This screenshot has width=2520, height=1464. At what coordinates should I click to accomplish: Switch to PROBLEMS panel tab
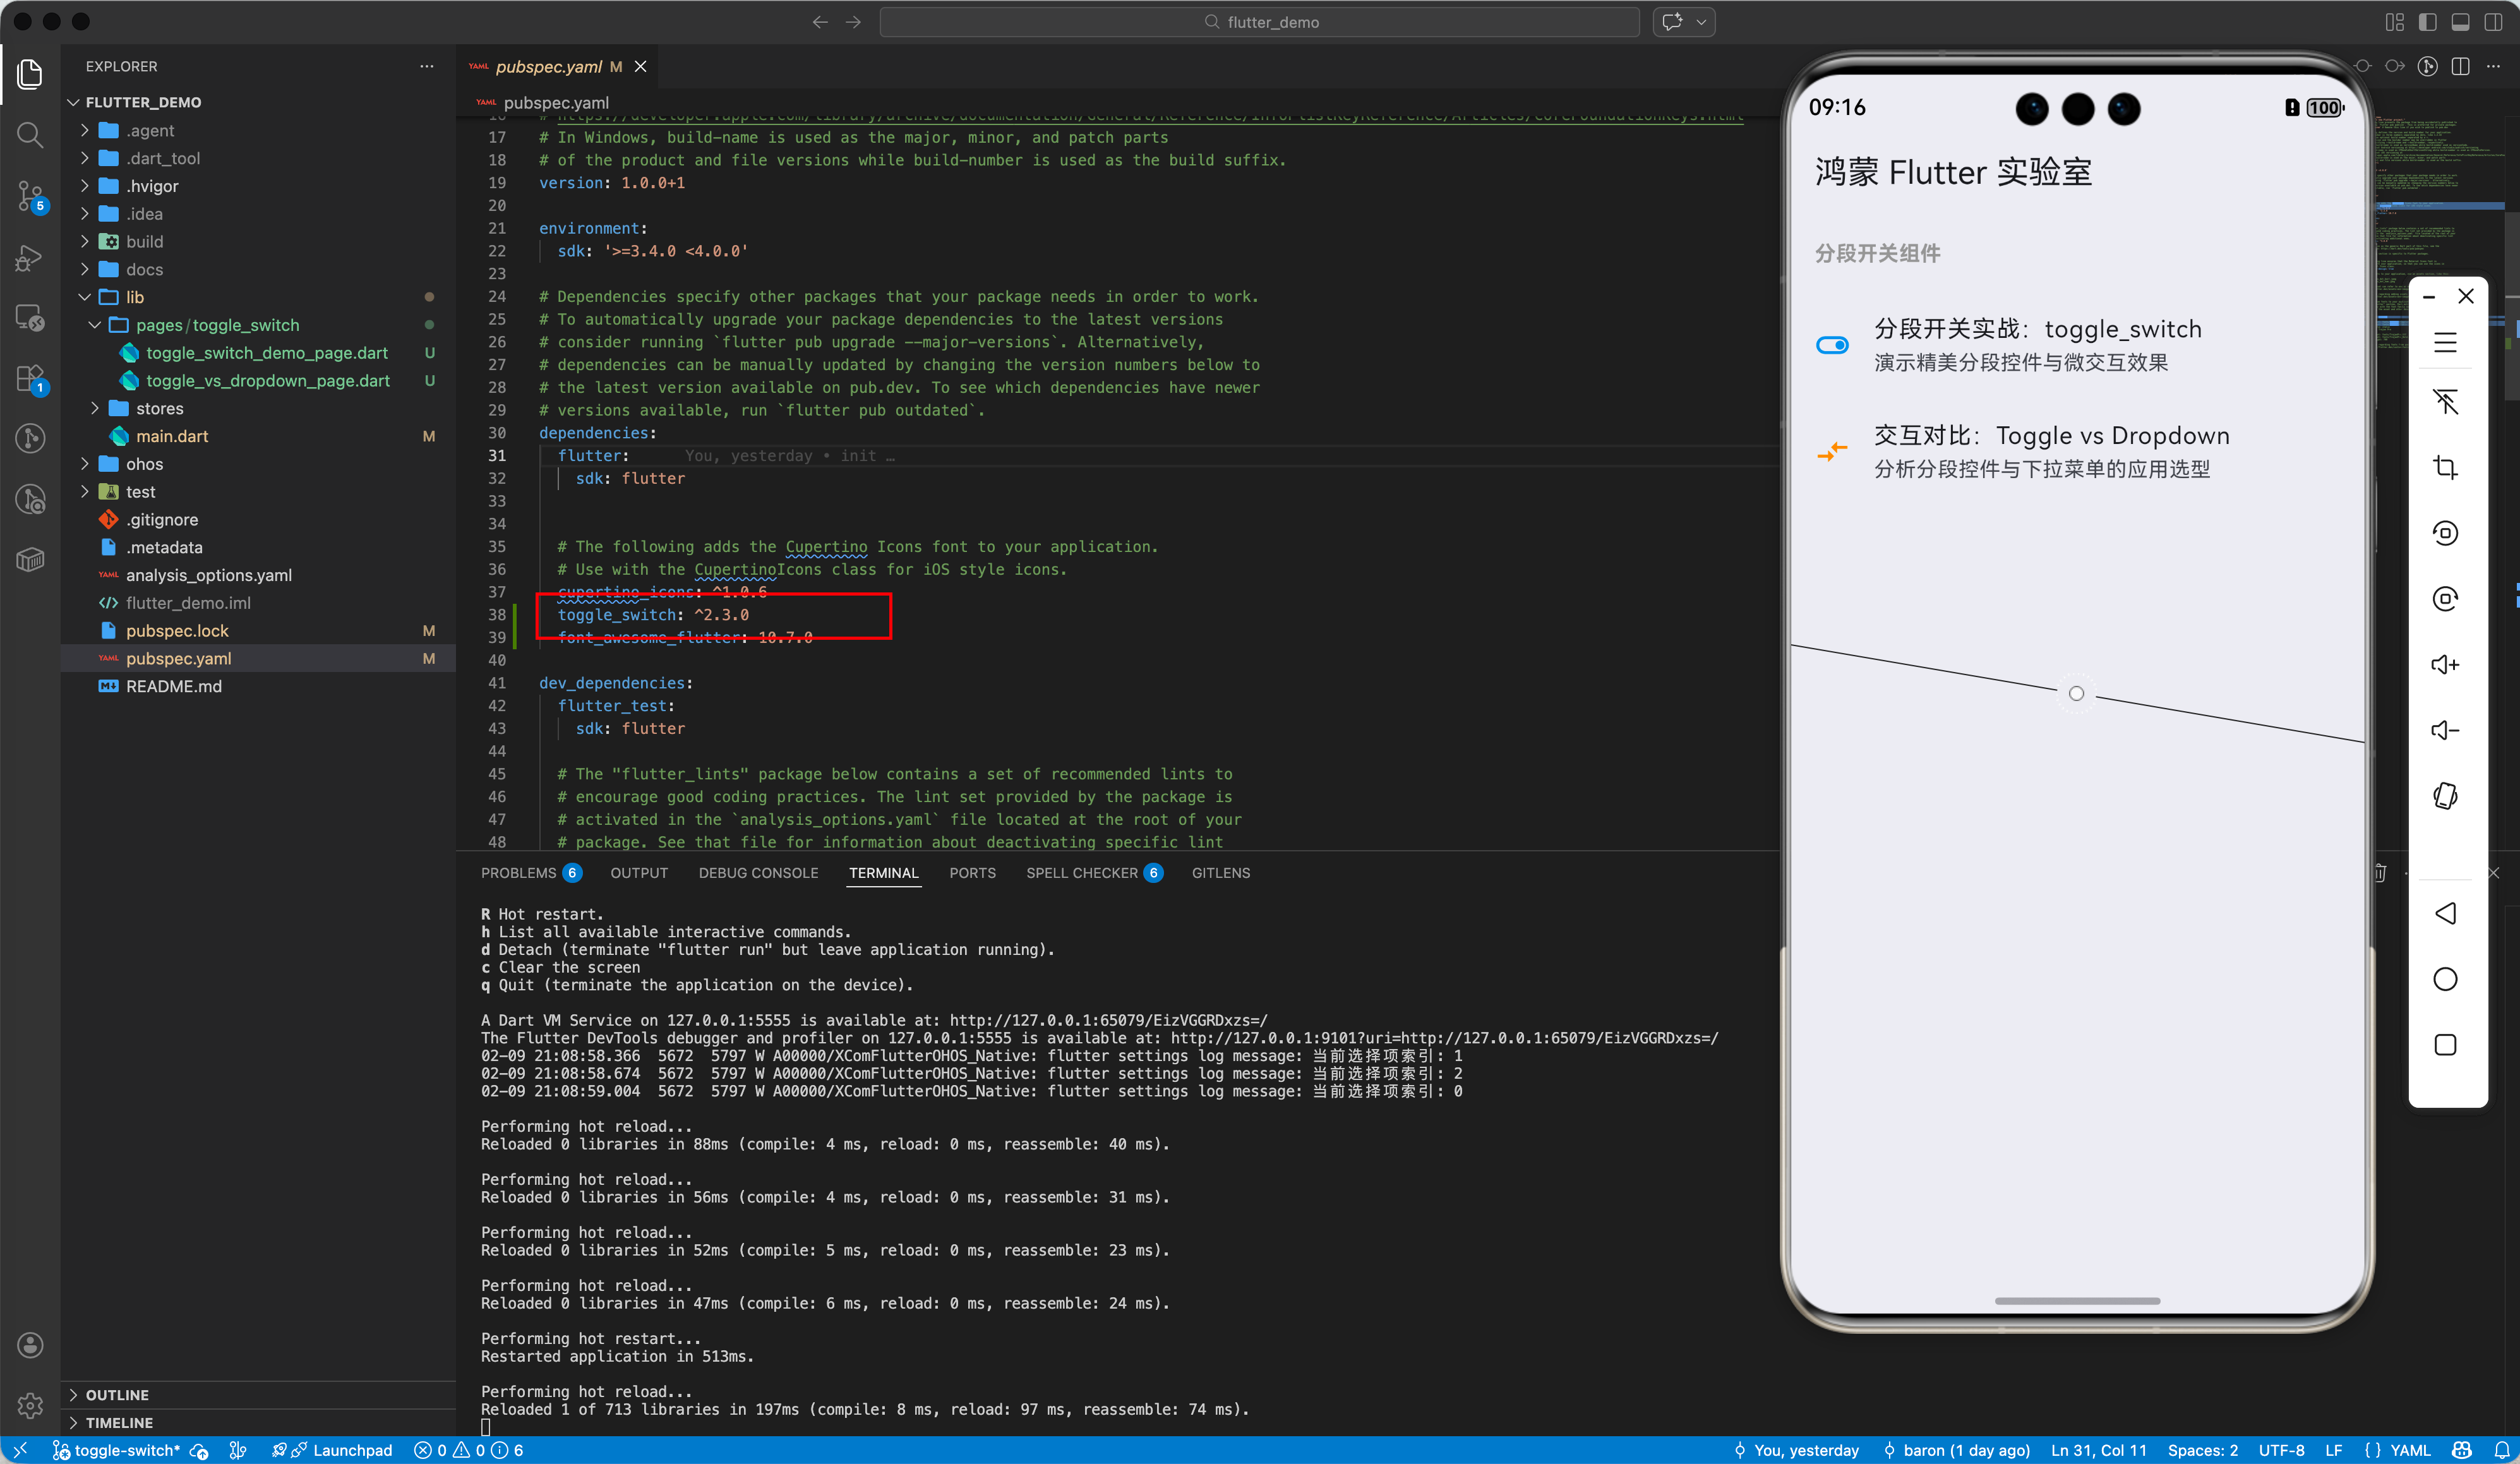pyautogui.click(x=518, y=873)
